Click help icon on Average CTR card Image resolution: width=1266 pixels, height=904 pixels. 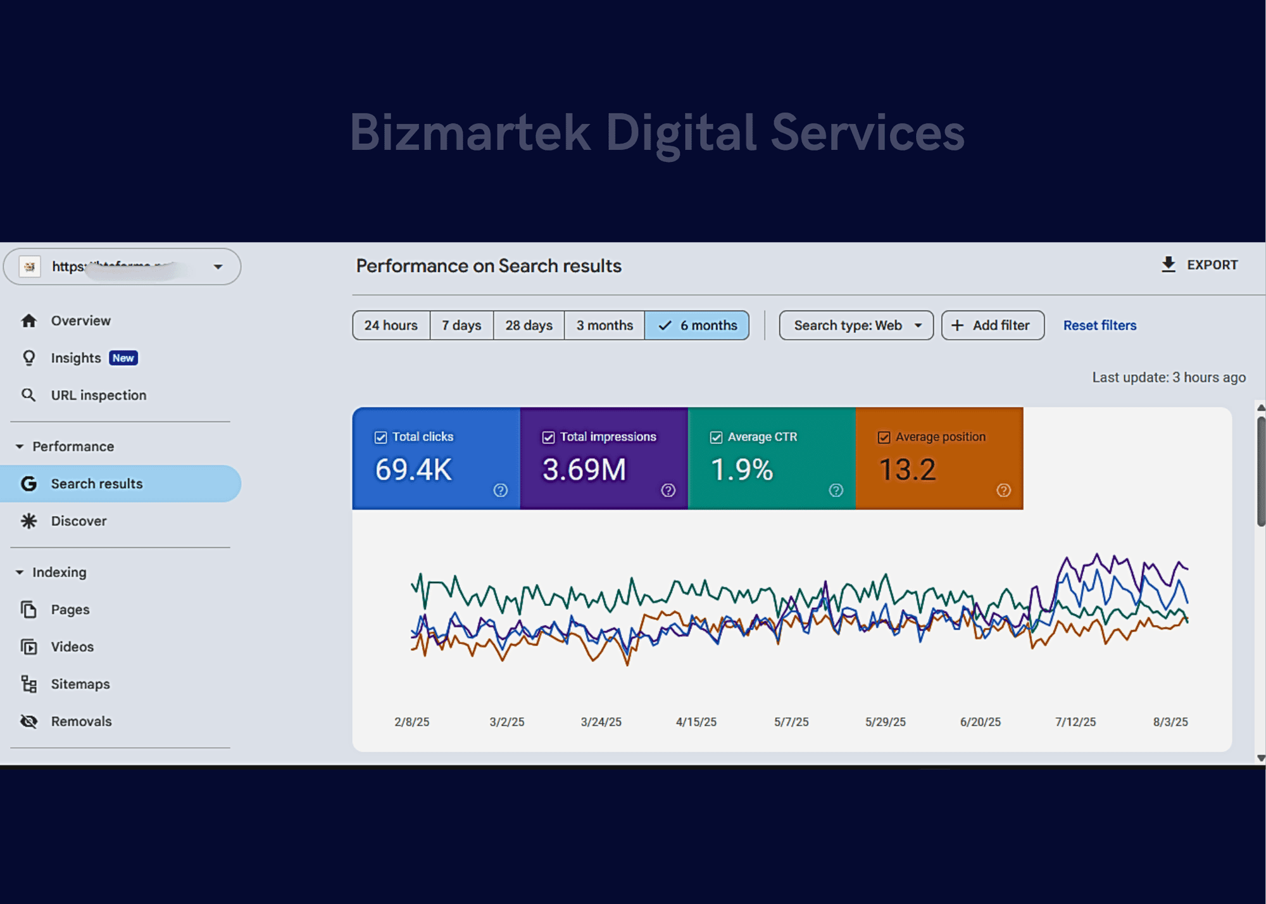point(836,490)
